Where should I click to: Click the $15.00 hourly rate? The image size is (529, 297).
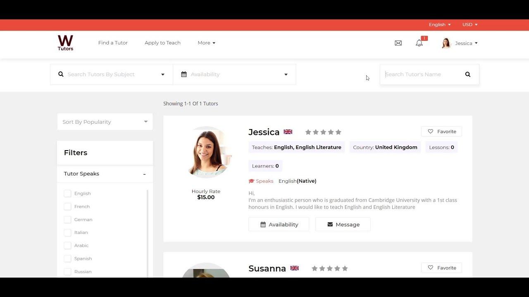(x=206, y=197)
